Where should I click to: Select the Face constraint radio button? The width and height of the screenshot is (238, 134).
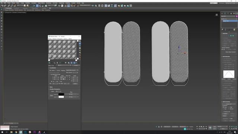coord(223,109)
